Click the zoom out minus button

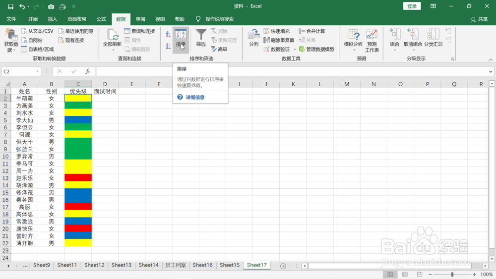(x=430, y=275)
